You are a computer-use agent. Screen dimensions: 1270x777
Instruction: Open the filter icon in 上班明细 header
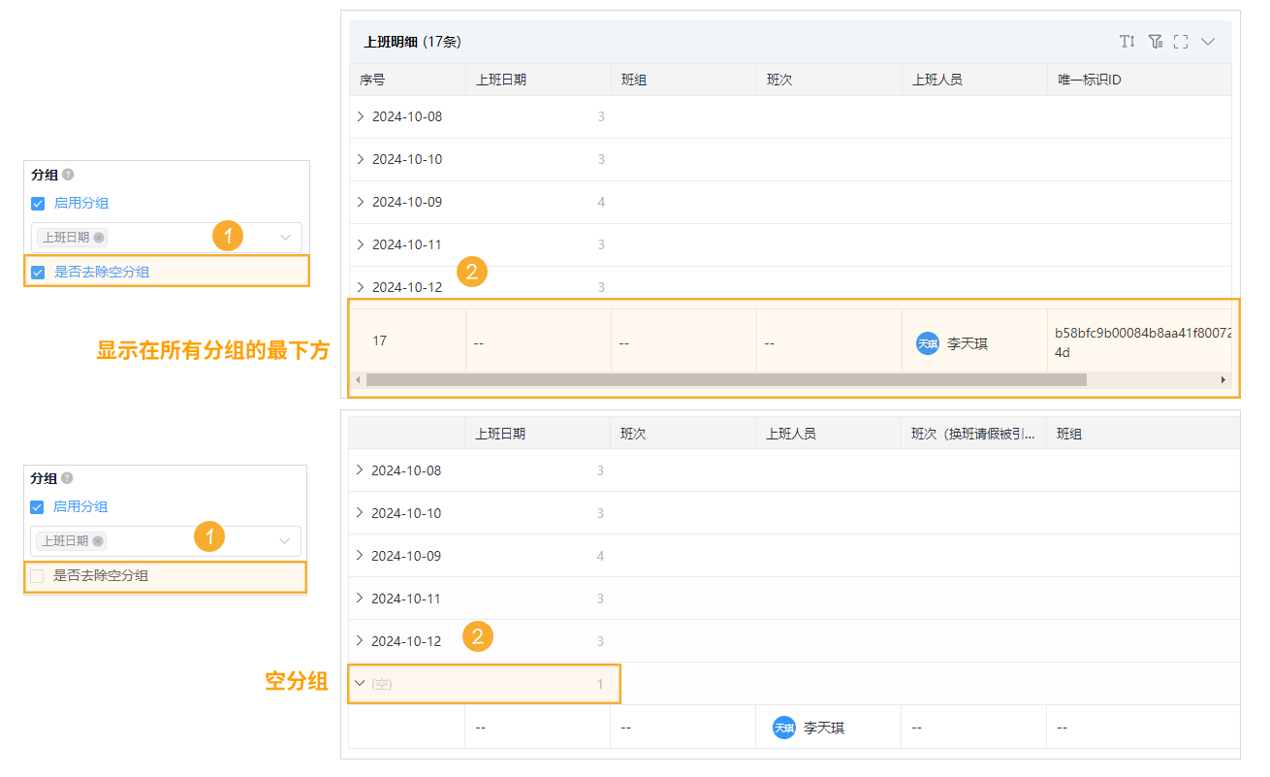tap(1155, 42)
